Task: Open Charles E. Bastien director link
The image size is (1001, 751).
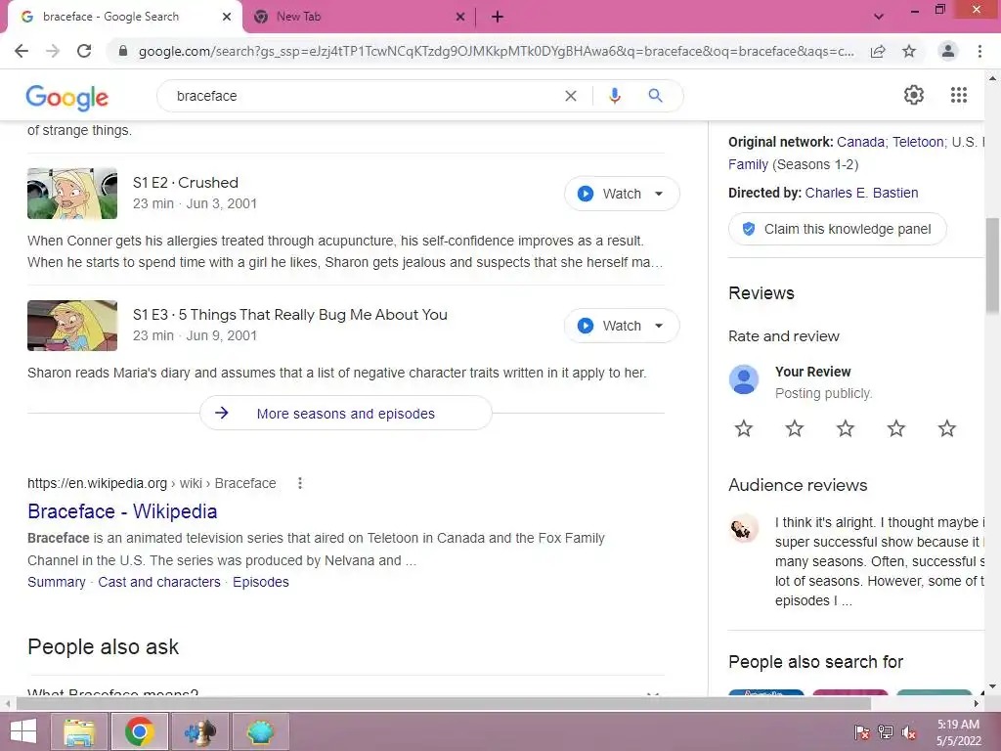Action: pos(861,193)
